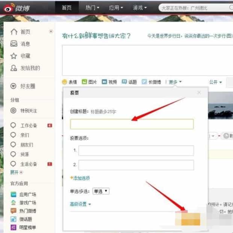Open the 单选 single/multi choice selector
233x233 pixels.
tap(101, 191)
